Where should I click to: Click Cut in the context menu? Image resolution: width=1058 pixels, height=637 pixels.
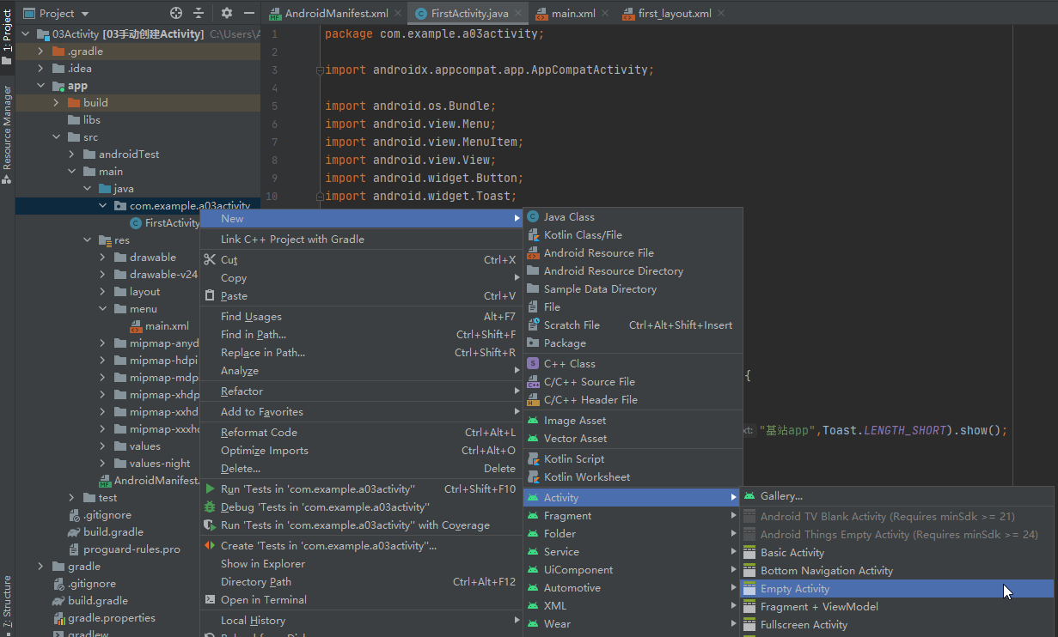pyautogui.click(x=361, y=260)
